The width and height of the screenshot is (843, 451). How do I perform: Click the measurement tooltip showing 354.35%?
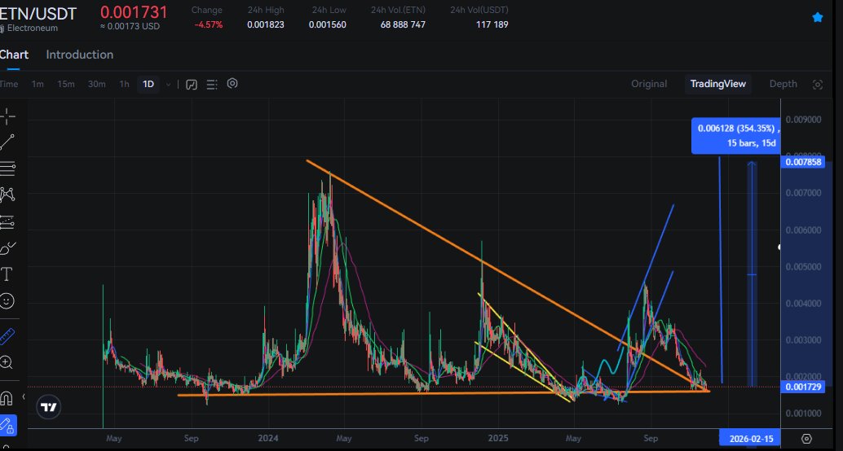click(736, 135)
